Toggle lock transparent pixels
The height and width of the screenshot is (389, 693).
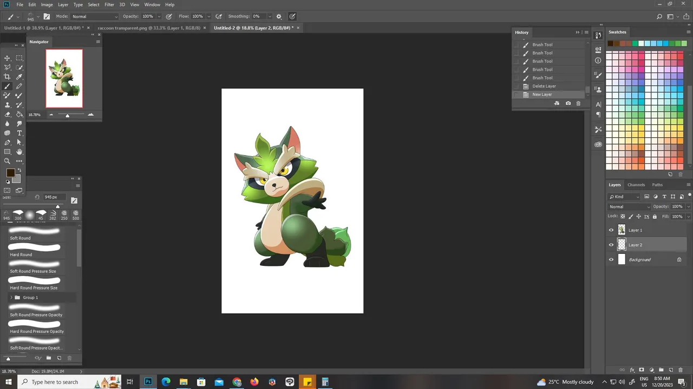[x=623, y=217]
